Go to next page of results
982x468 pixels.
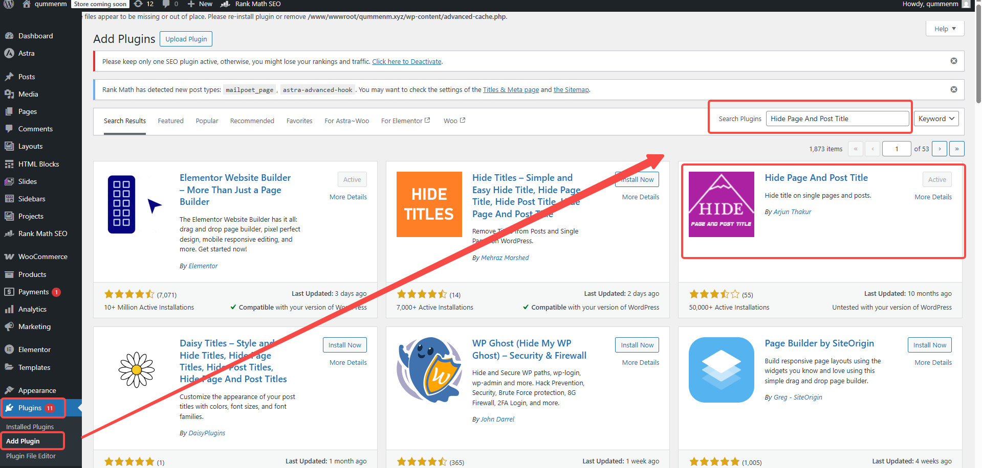939,149
